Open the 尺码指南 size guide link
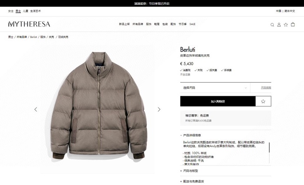This screenshot has width=304, height=185. click(266, 88)
